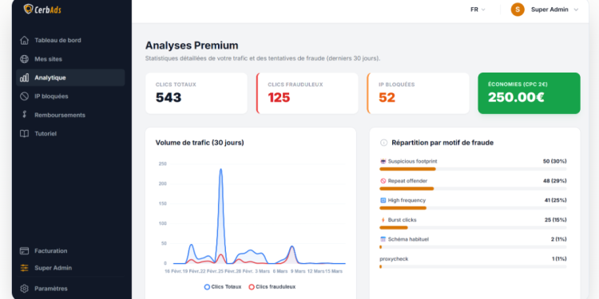Open the FR language dropdown

point(478,10)
